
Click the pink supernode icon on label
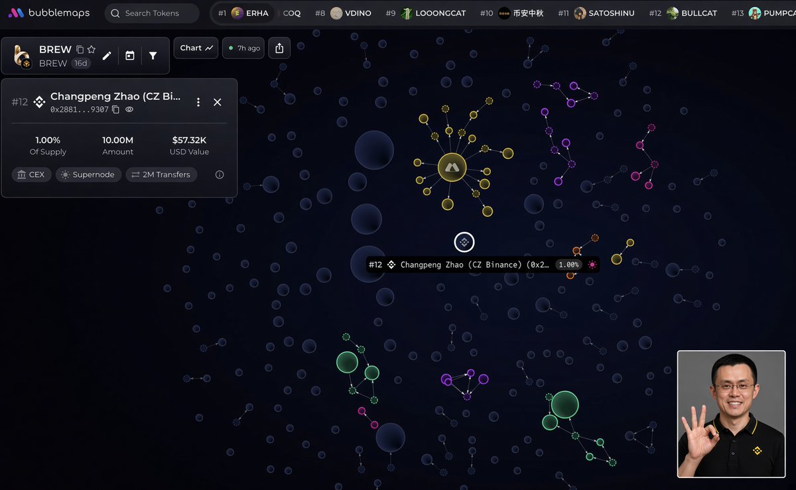click(592, 265)
